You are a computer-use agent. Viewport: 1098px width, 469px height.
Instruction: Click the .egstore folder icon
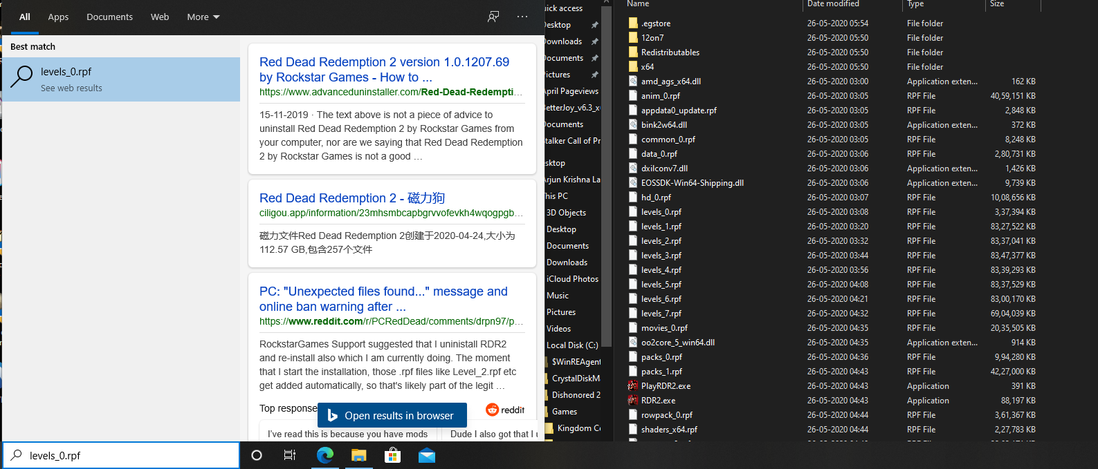click(x=632, y=23)
